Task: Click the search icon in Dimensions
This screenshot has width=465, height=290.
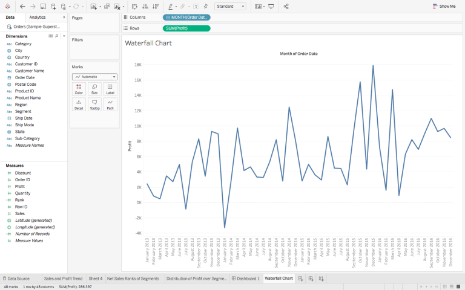Action: click(x=56, y=36)
